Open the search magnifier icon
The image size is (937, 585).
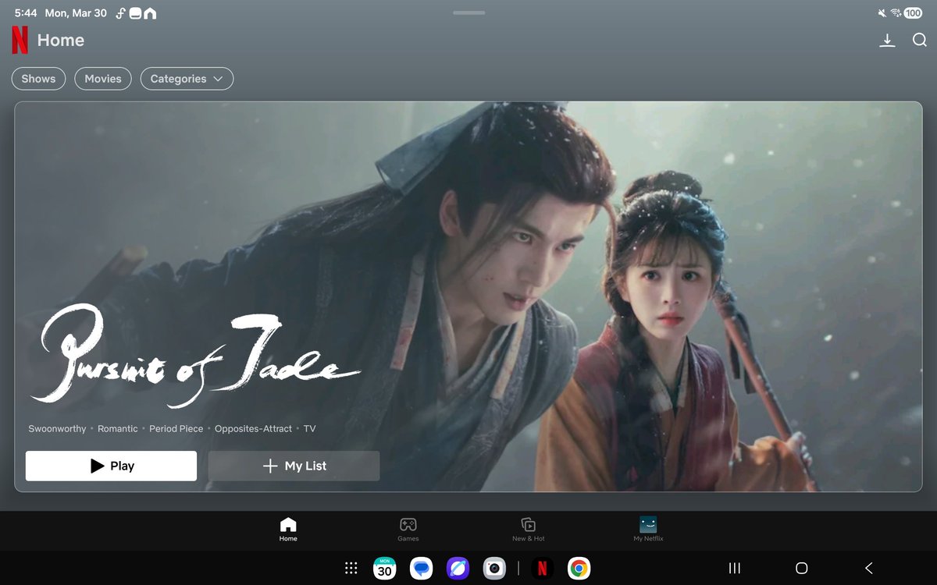[x=920, y=41]
